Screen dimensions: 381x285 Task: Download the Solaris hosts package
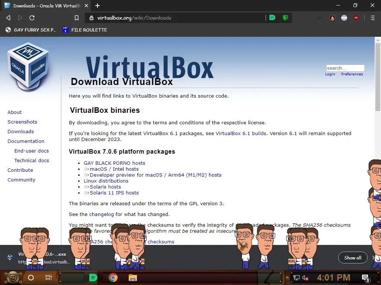coord(103,187)
